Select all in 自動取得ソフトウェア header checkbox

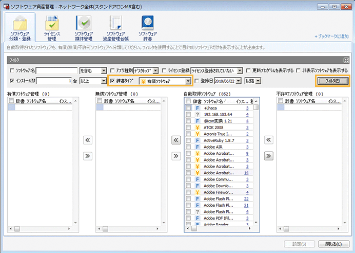point(188,101)
